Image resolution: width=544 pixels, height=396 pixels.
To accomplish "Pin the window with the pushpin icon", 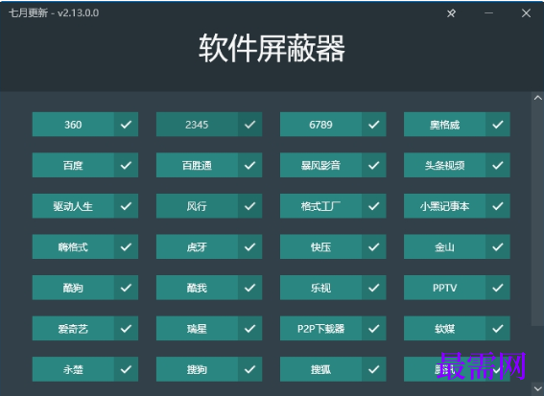I will point(451,13).
